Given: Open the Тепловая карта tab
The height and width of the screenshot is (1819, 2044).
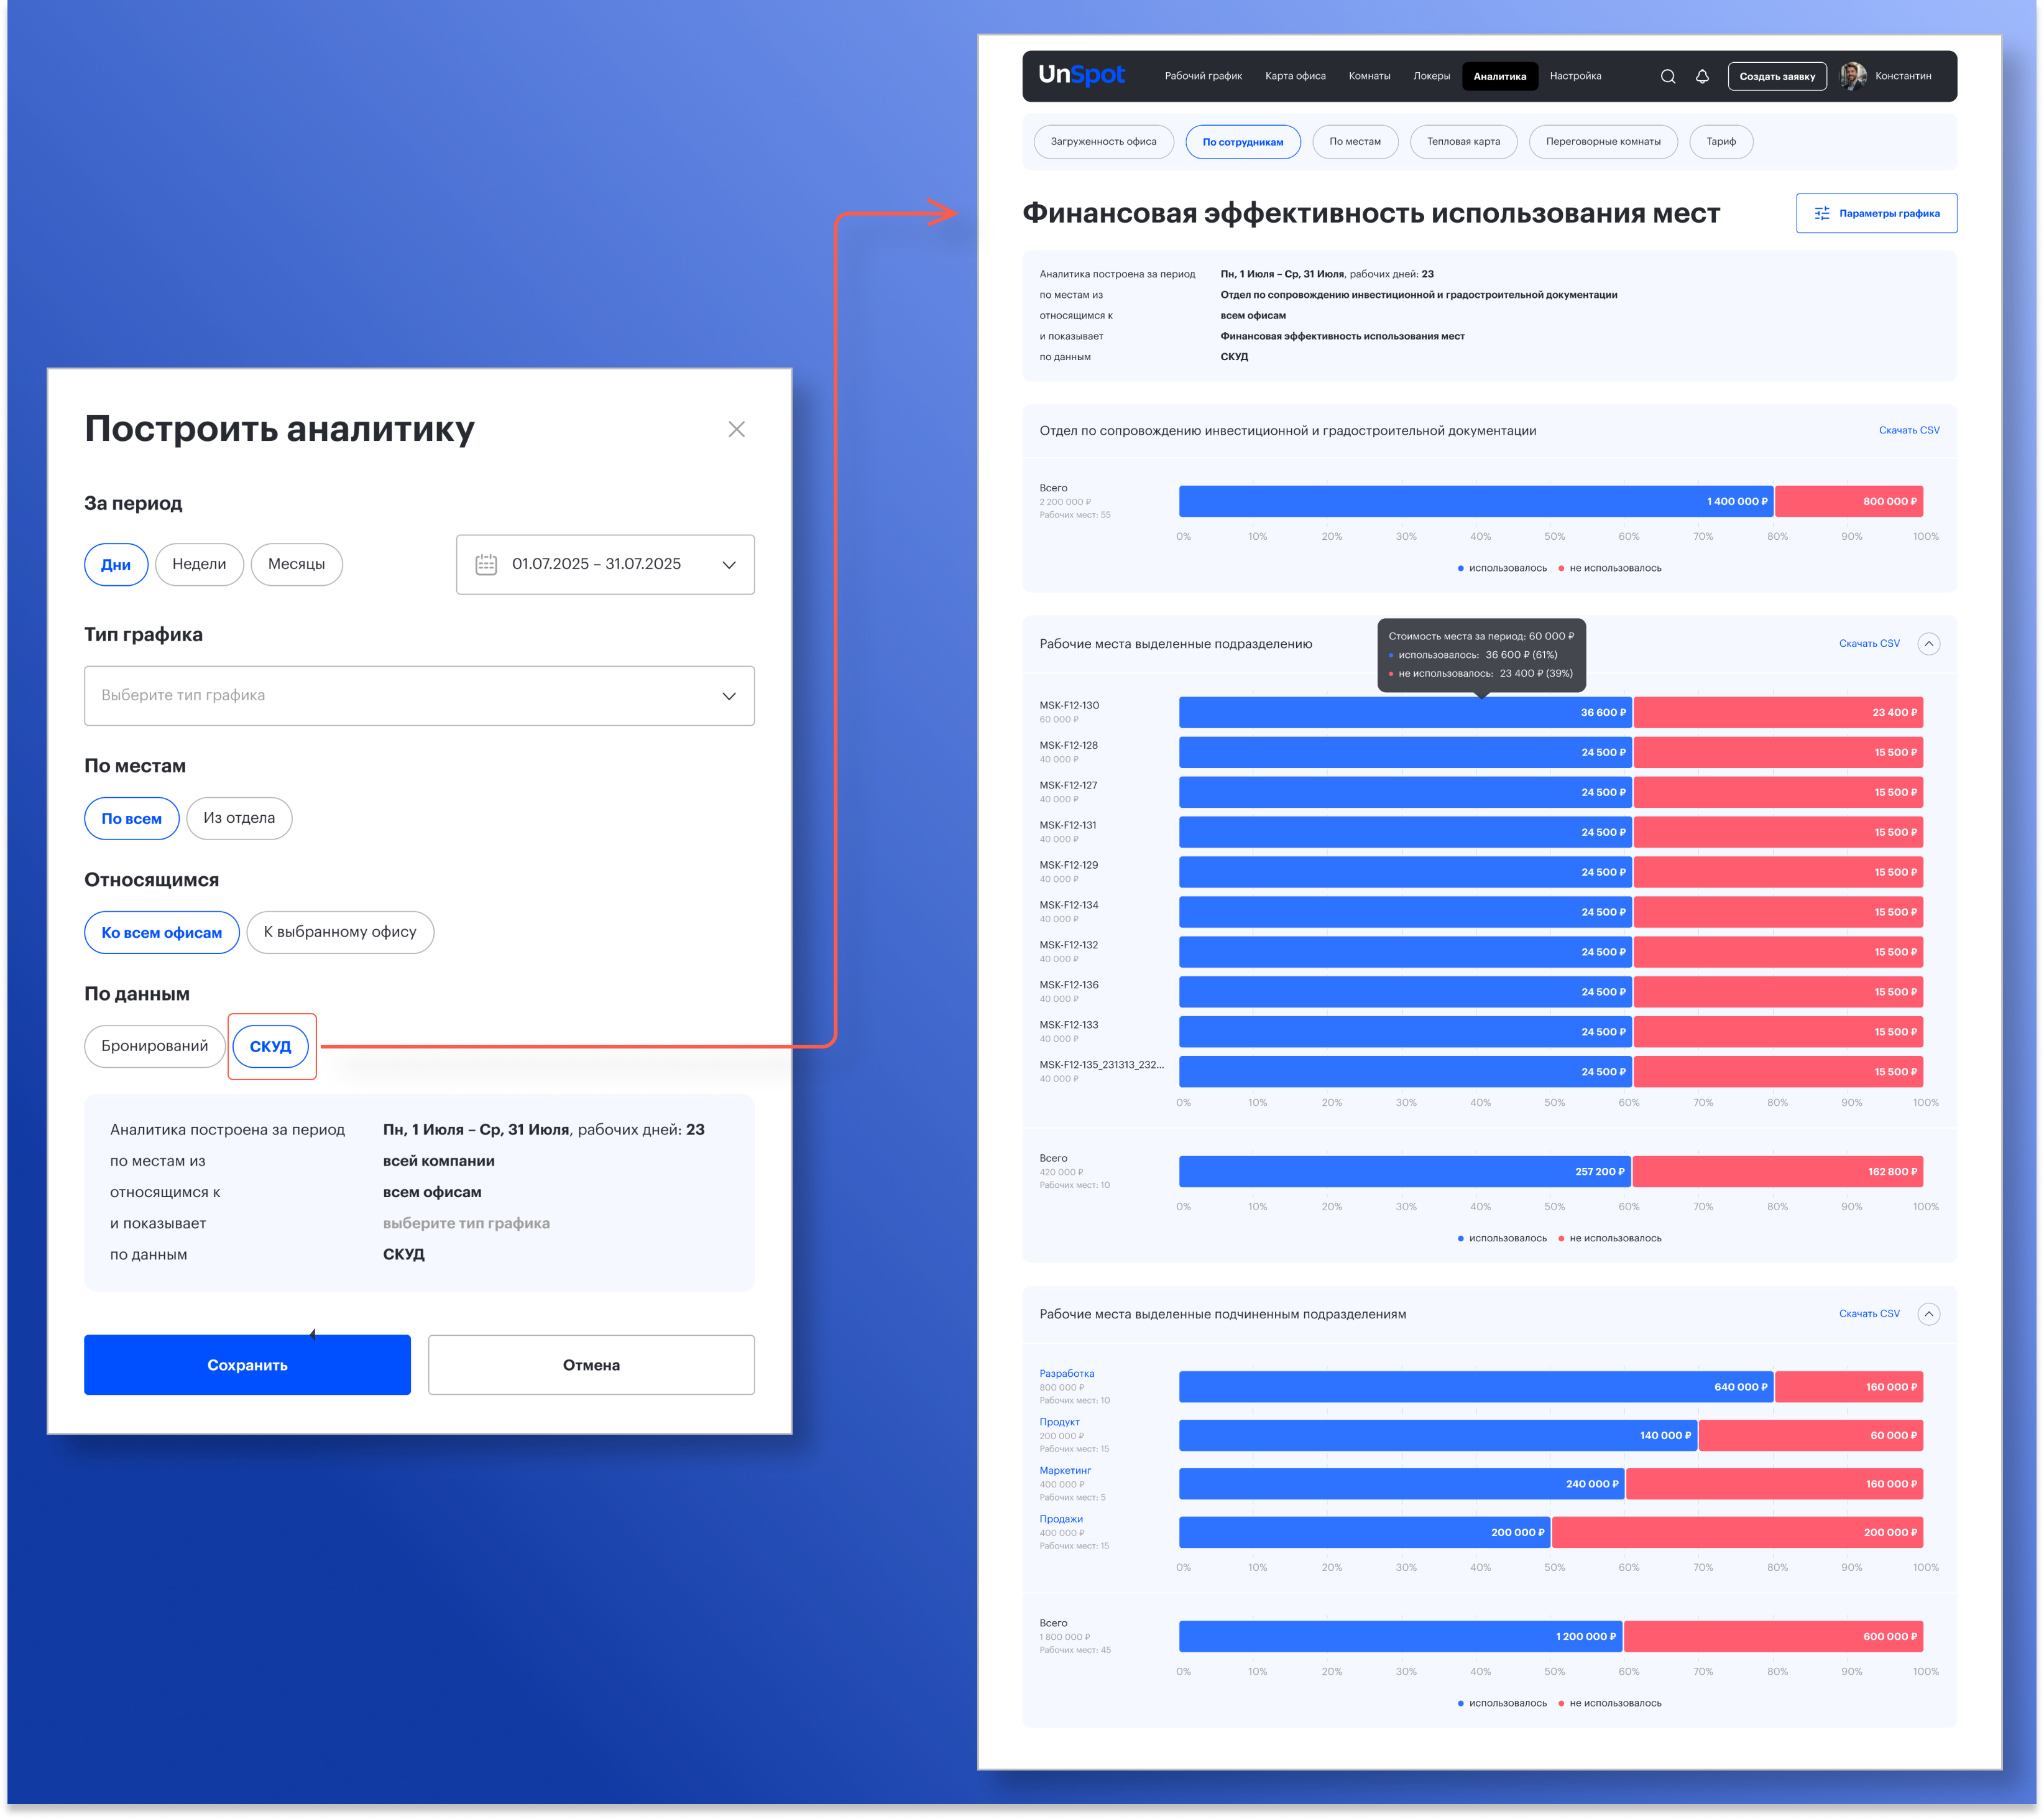Looking at the screenshot, I should [1463, 142].
